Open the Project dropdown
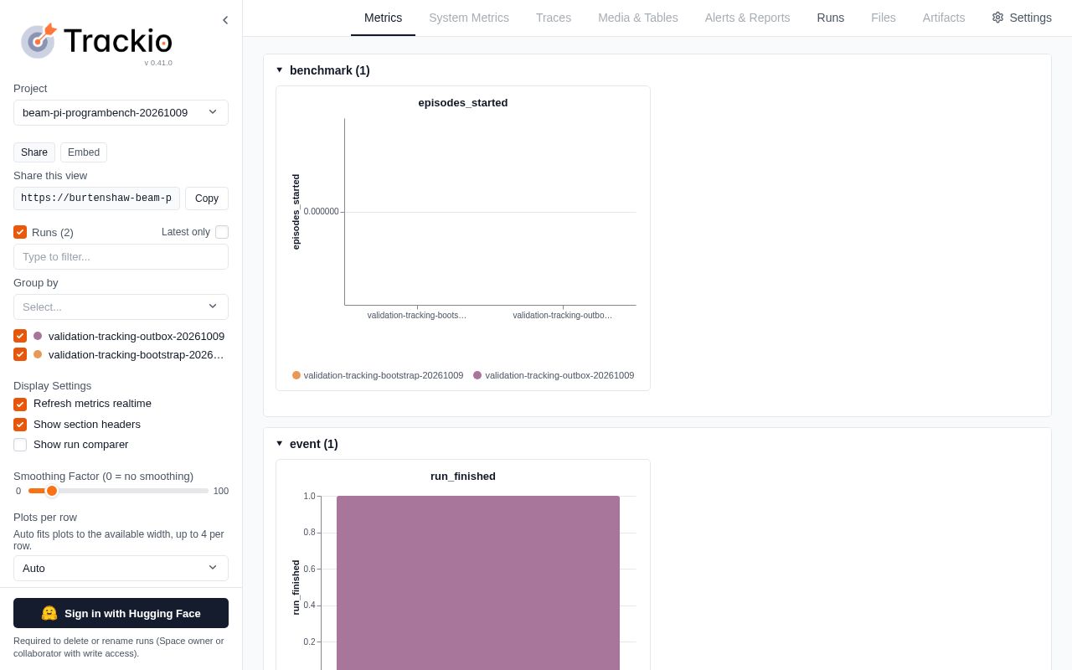This screenshot has height=670, width=1072. 121,112
